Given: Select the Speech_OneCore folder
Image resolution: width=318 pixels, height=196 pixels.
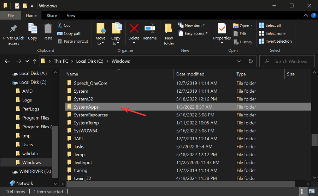Looking at the screenshot, I should [188, 83].
